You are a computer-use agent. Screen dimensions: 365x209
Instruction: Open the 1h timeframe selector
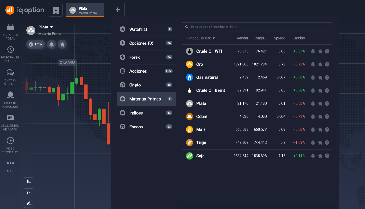(x=29, y=193)
